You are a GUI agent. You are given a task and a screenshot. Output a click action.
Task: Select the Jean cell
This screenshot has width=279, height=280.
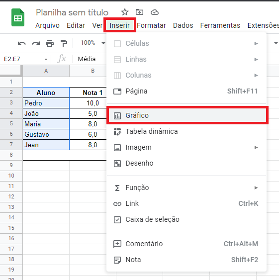point(46,145)
